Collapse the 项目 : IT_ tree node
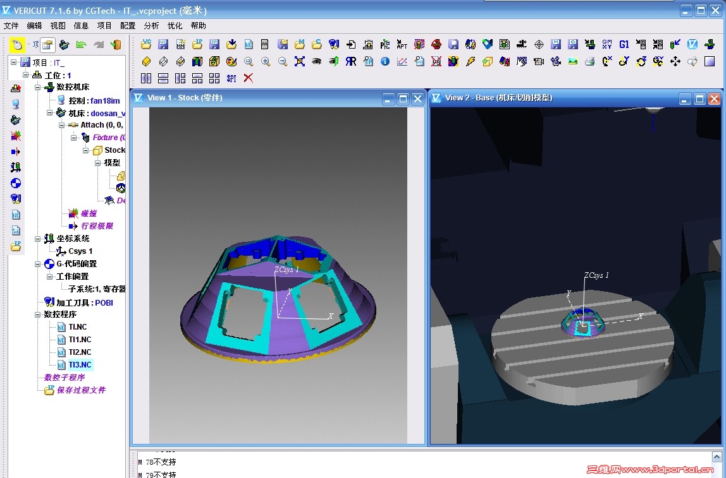The width and height of the screenshot is (726, 478). coord(13,62)
